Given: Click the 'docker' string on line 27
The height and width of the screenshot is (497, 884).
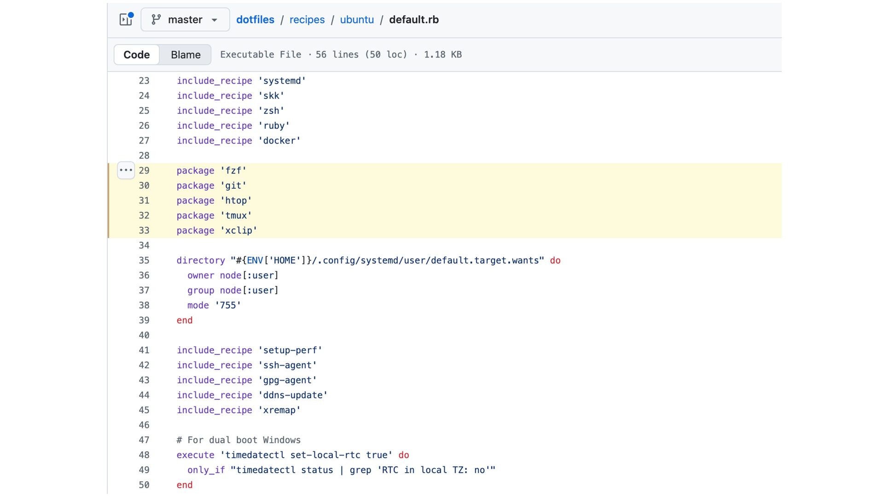Looking at the screenshot, I should [279, 141].
